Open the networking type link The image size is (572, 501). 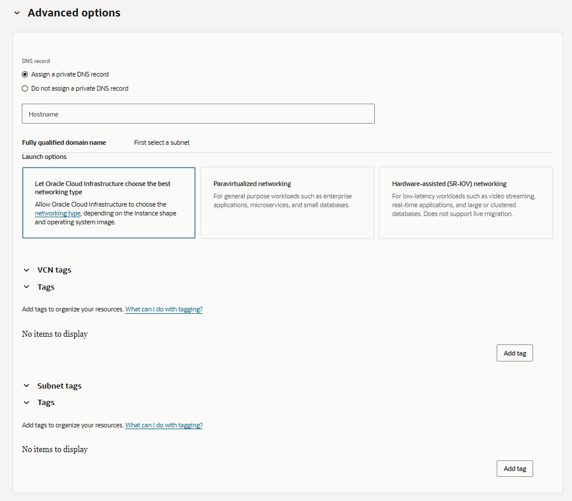(58, 213)
